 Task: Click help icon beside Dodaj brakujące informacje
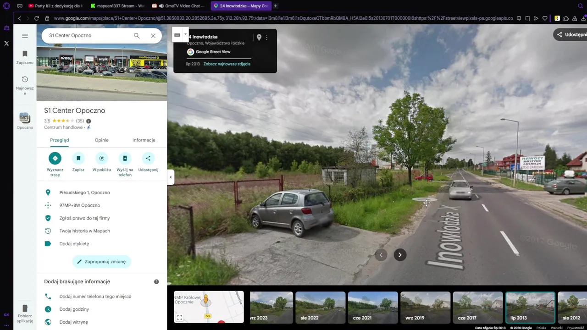coord(156,281)
